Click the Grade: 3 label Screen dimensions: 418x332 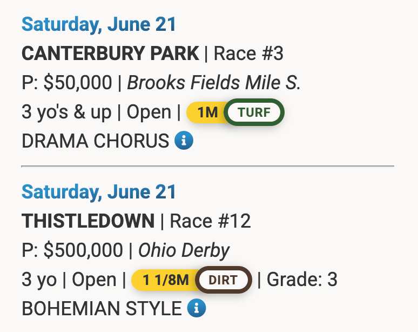coord(302,280)
